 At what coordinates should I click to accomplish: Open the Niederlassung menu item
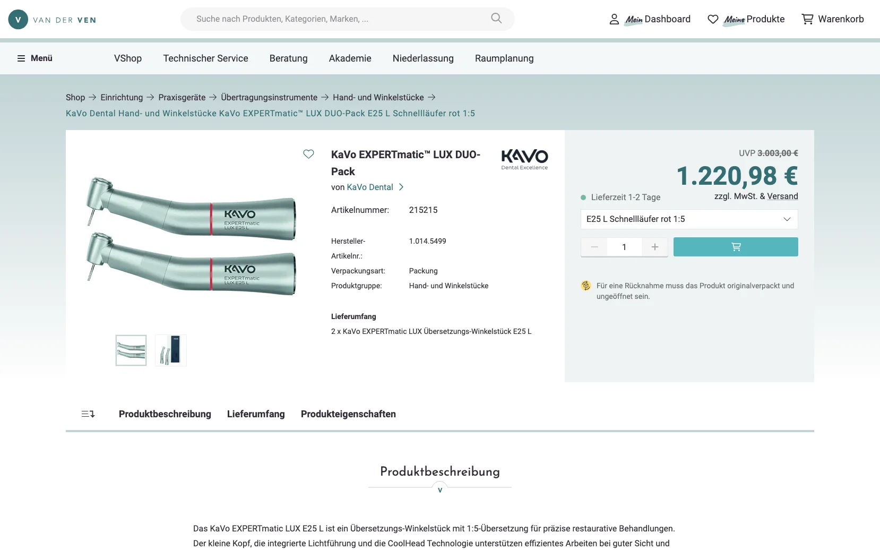[423, 58]
